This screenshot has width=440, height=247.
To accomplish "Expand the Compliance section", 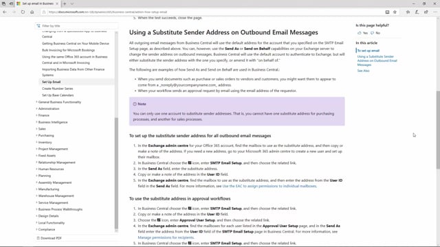I will 47,229.
